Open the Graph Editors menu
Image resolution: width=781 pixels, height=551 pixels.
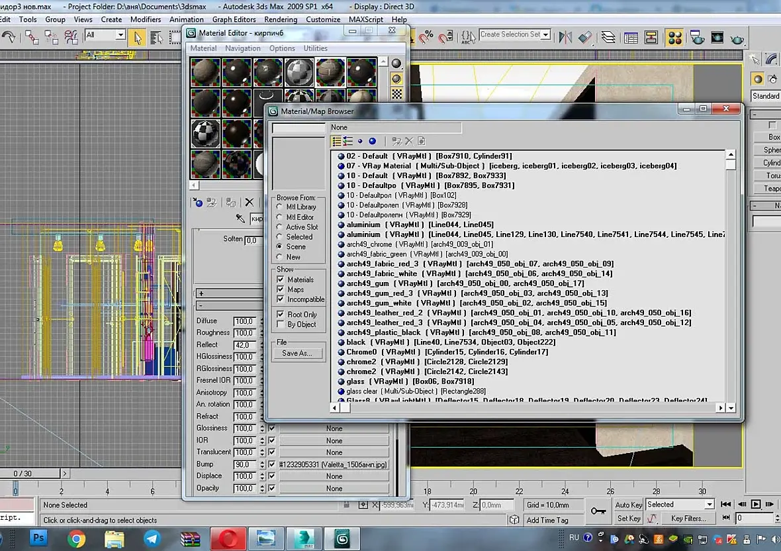(234, 19)
